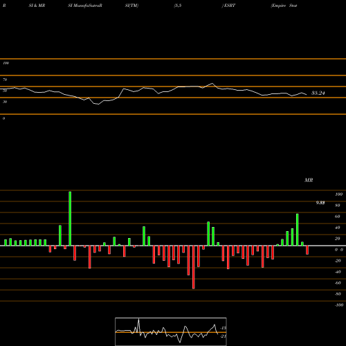The height and width of the screenshot is (346, 346).
Task: Select the ESRT ticker text in header
Action: pyautogui.click(x=229, y=6)
